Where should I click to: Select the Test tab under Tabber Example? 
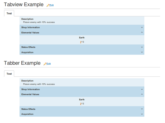[x=9, y=74]
